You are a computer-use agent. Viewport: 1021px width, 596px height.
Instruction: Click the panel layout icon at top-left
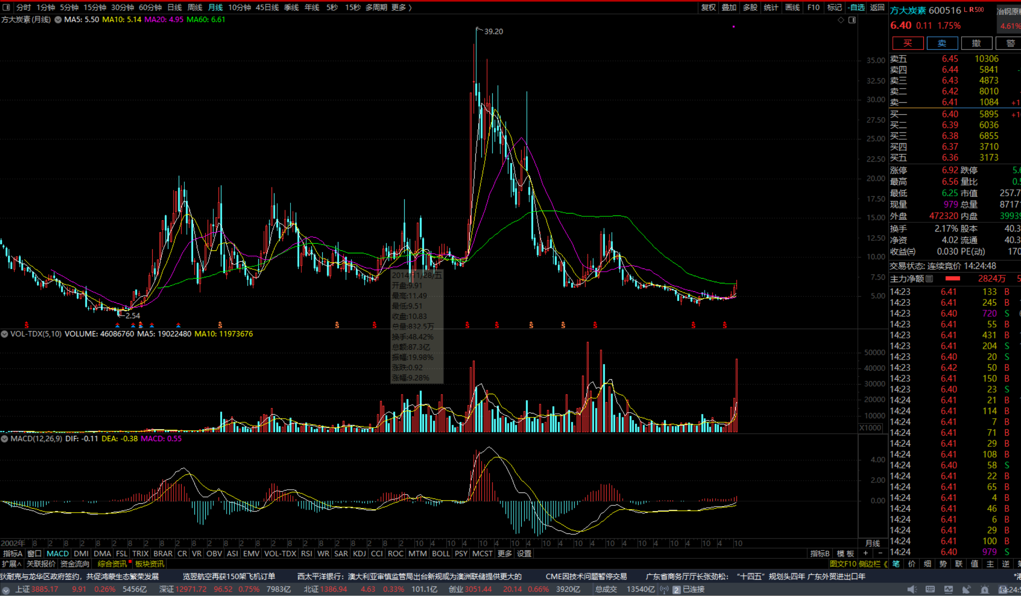tap(6, 7)
